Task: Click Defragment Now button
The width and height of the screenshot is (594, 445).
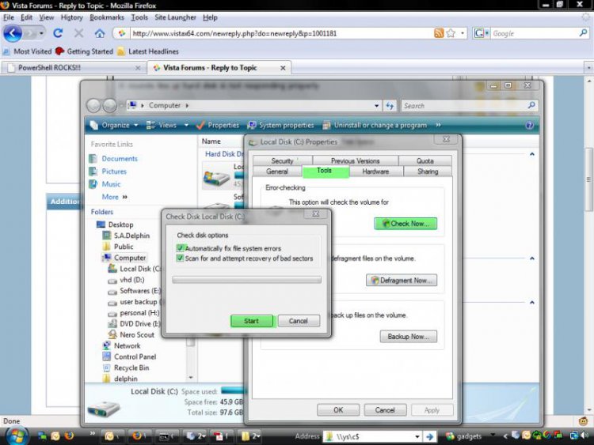Action: 402,280
